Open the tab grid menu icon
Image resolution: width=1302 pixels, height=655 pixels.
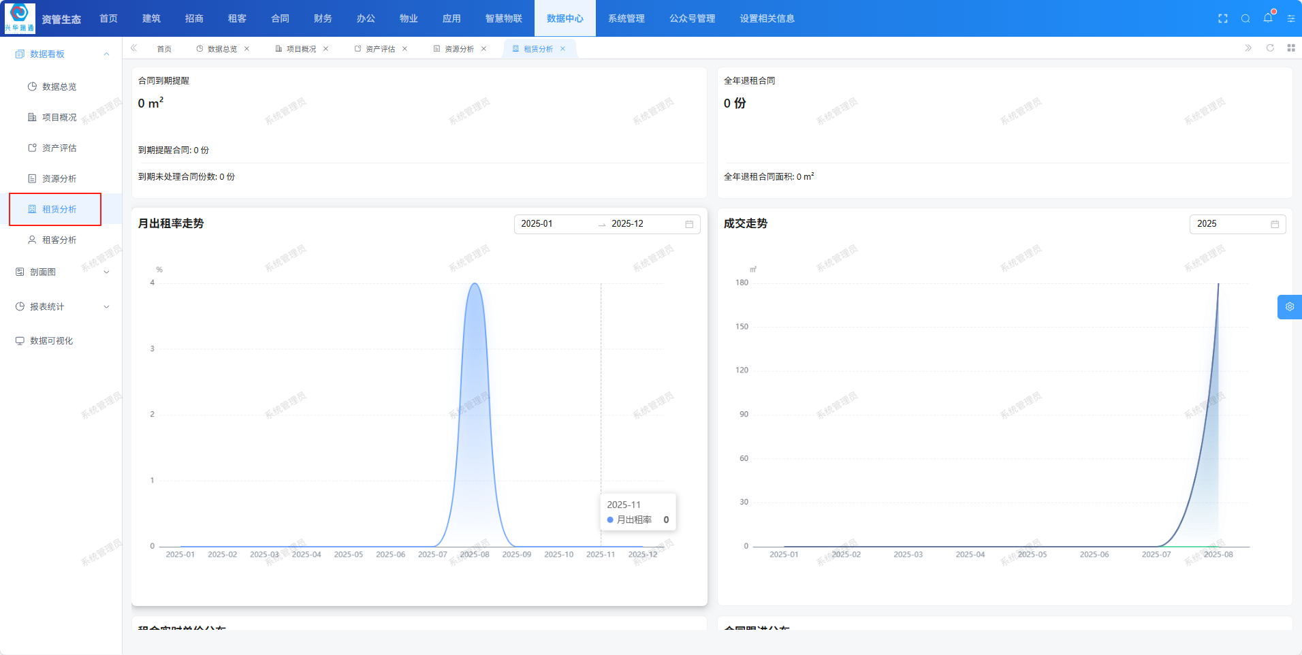(1290, 48)
